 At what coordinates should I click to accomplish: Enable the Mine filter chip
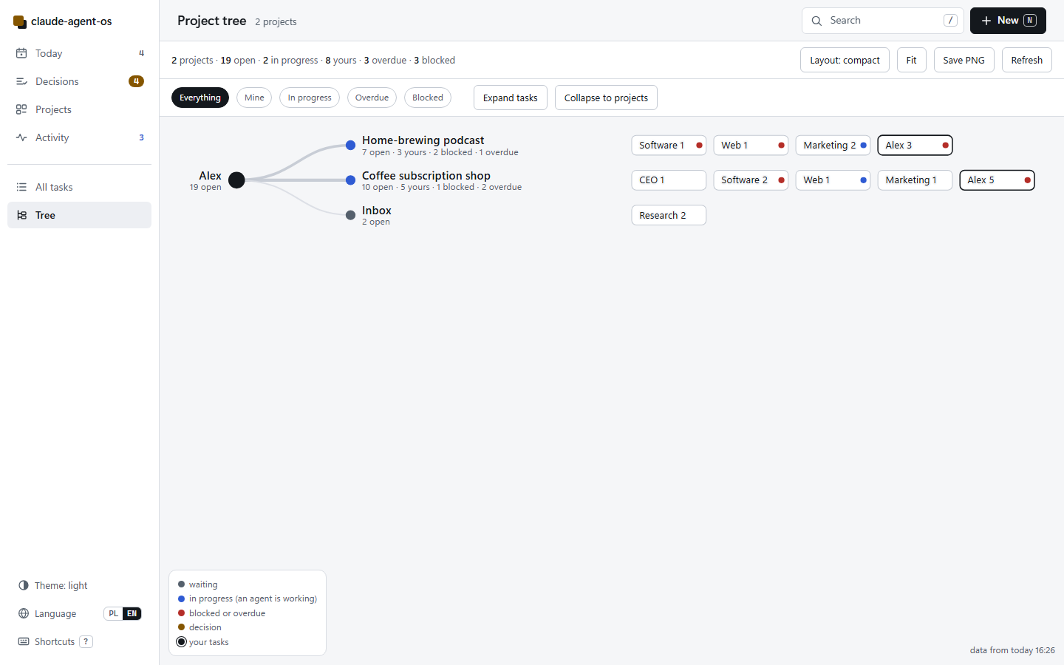click(x=254, y=98)
